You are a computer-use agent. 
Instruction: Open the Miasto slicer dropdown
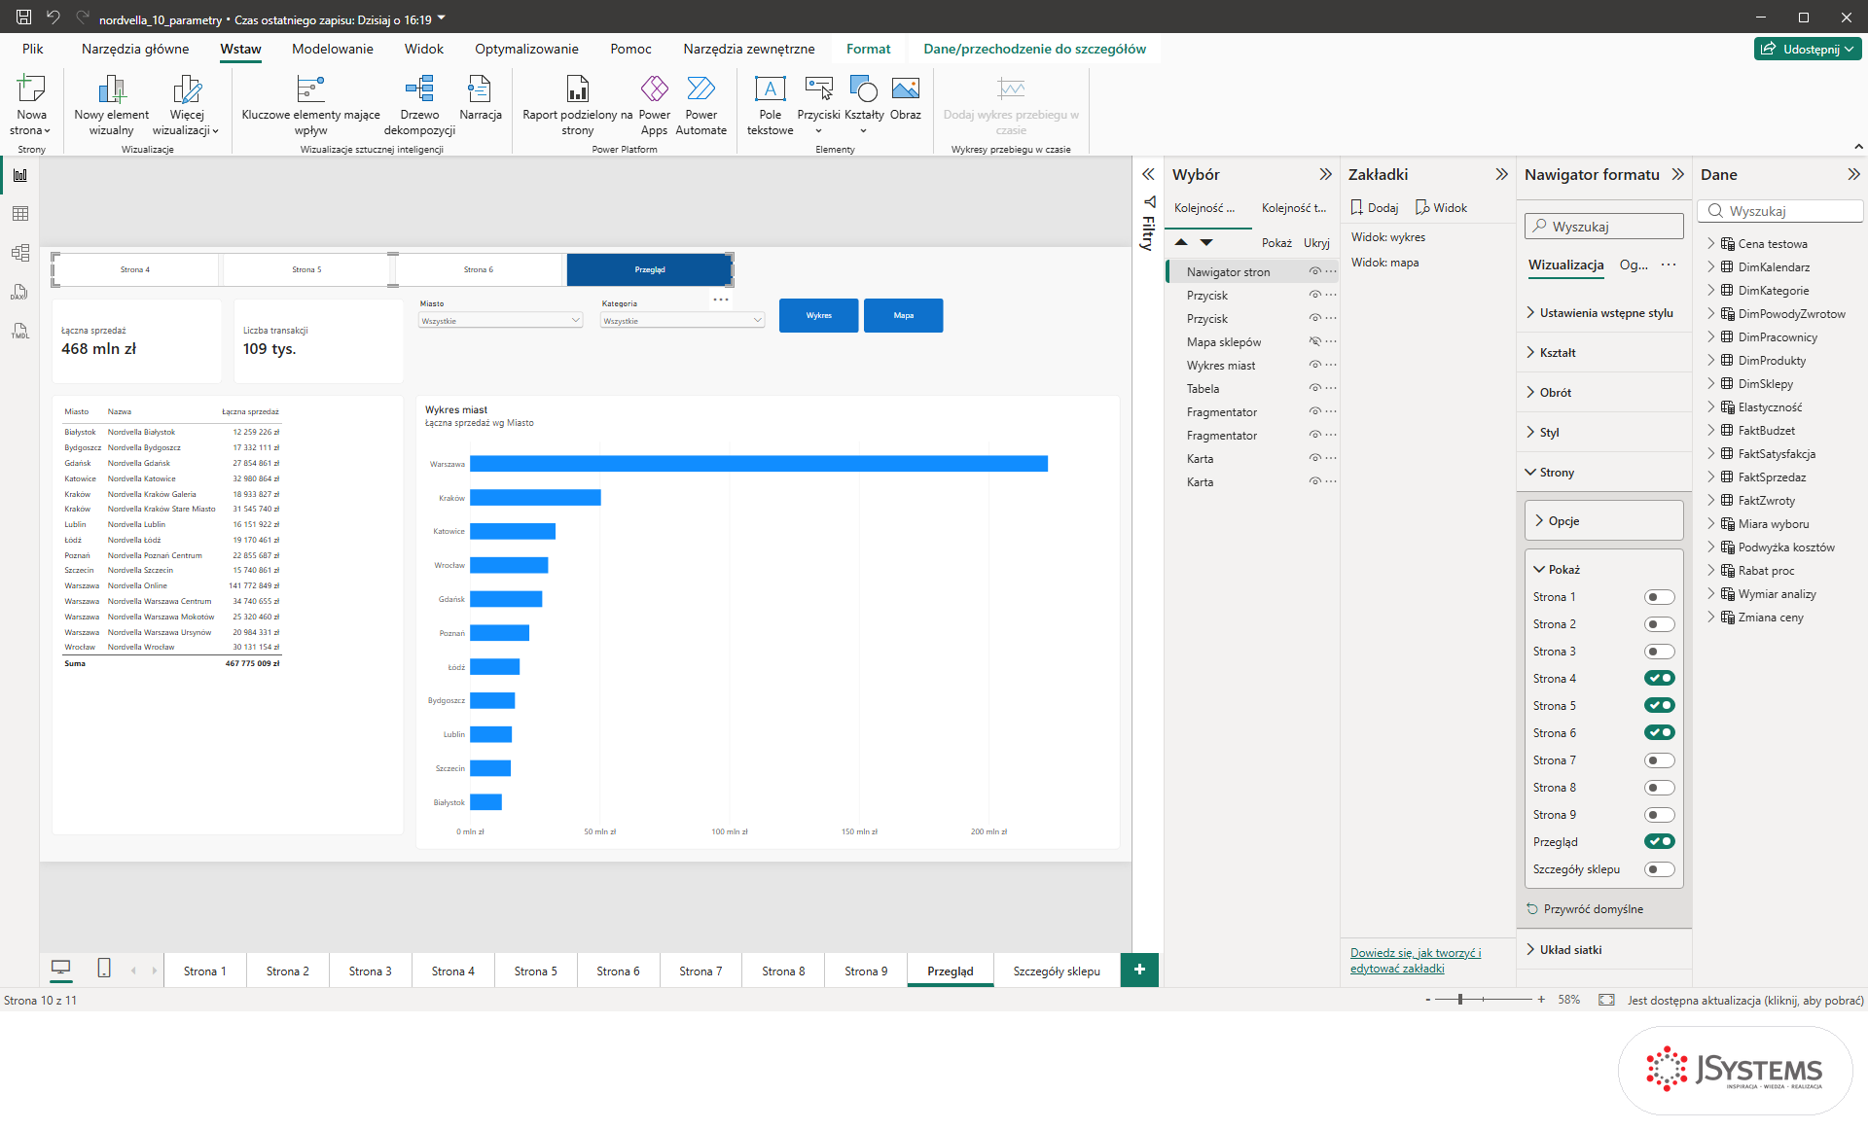(x=500, y=321)
